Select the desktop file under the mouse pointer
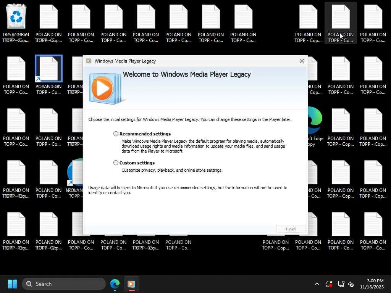The image size is (391, 293). click(340, 23)
